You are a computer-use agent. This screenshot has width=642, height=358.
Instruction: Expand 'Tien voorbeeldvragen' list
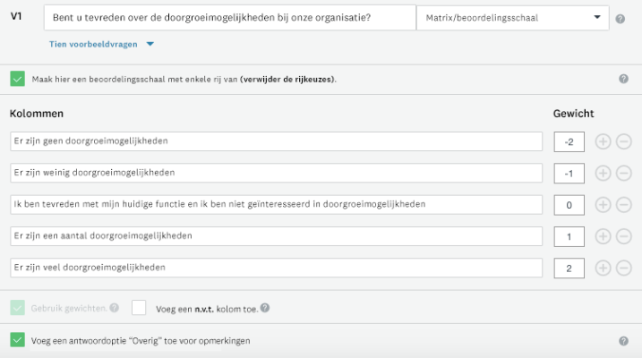click(103, 44)
